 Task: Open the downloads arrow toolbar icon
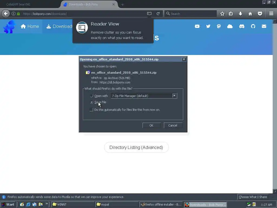[x=240, y=14]
